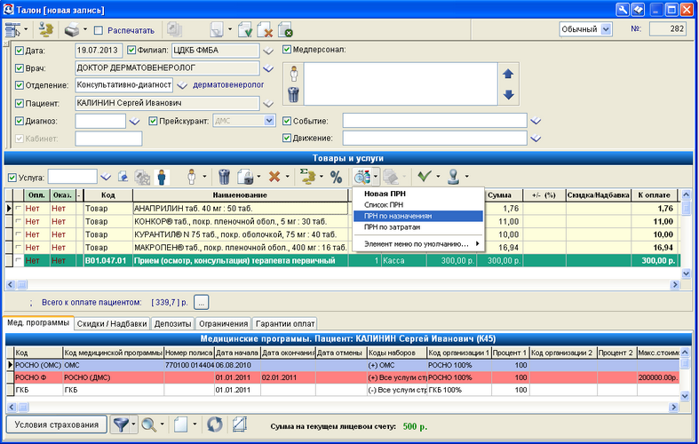This screenshot has height=444, width=699.
Task: Toggle the Медперсонал checkbox
Action: click(287, 50)
